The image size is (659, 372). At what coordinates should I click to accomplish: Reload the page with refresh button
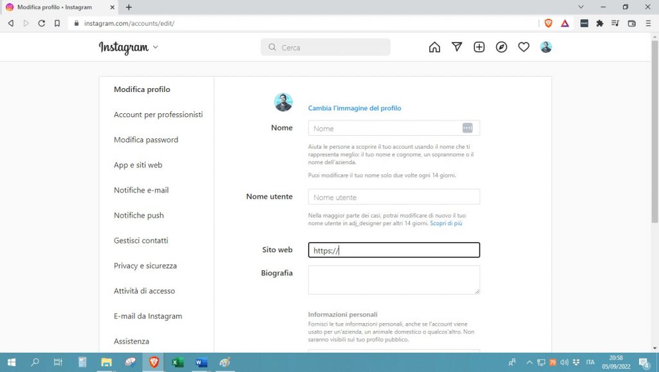coord(42,23)
